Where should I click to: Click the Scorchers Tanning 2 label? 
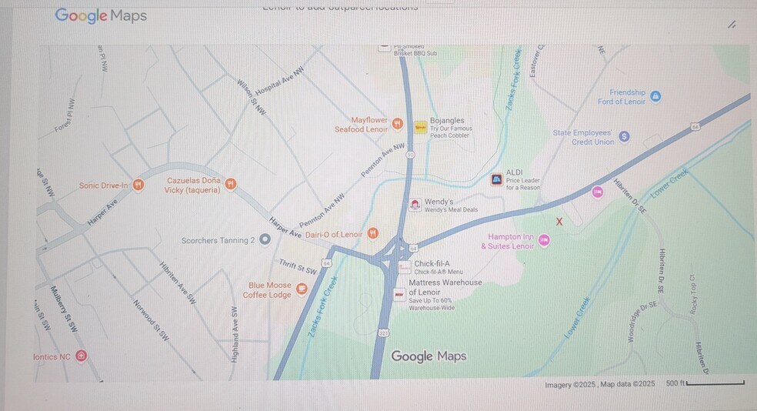[218, 240]
